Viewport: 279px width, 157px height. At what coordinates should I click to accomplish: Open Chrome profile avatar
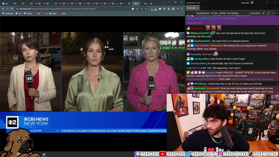(x=177, y=9)
